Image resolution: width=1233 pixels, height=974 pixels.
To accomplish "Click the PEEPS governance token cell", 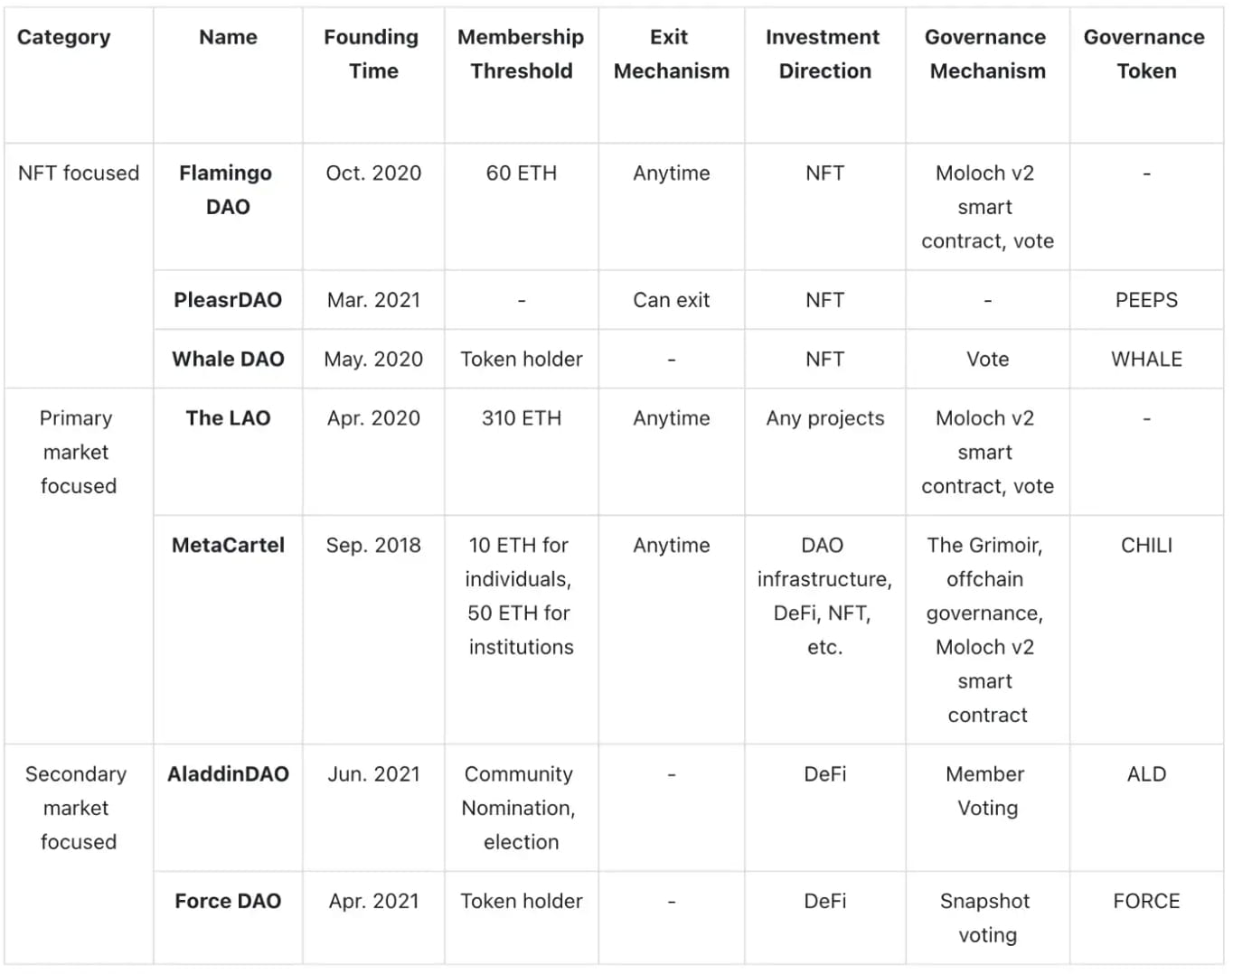I will click(x=1146, y=300).
